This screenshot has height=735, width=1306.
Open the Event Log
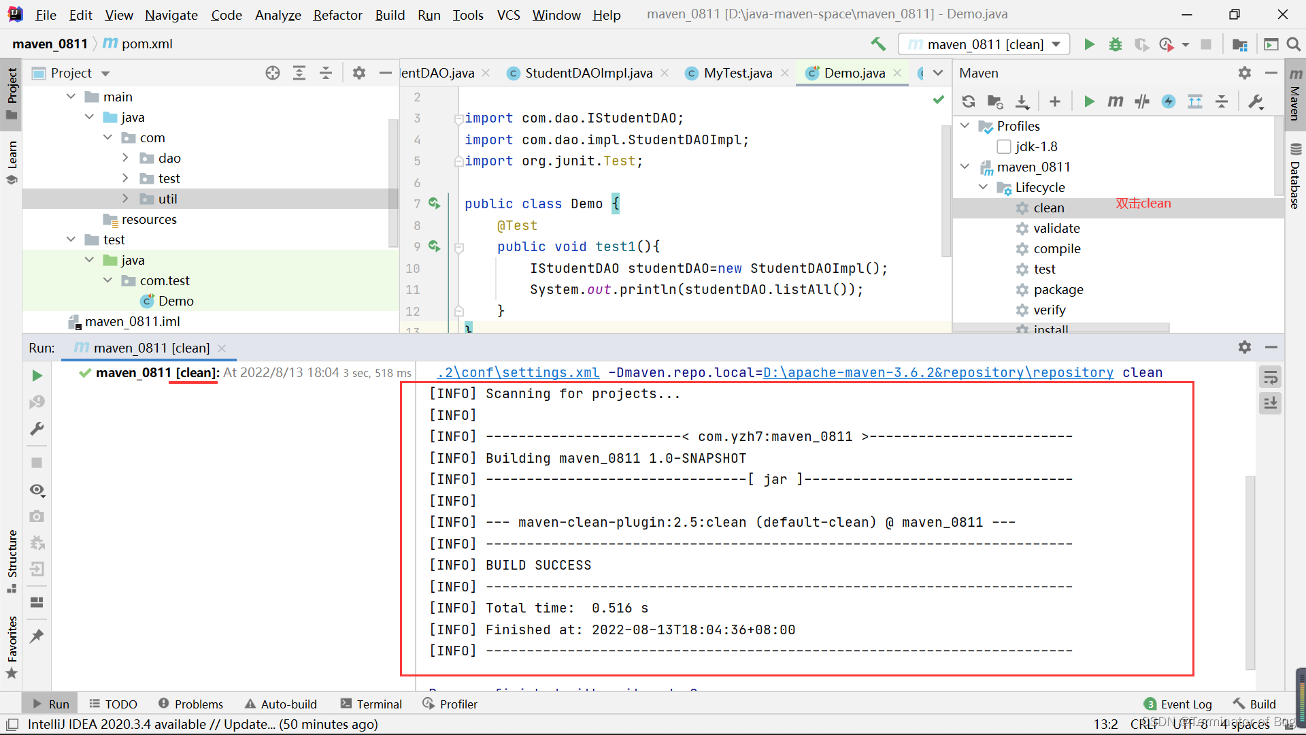tap(1178, 704)
